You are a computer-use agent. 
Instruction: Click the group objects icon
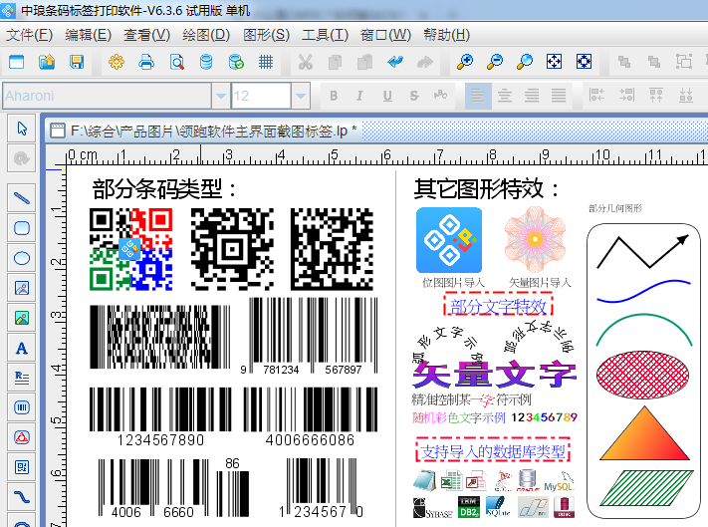(684, 62)
